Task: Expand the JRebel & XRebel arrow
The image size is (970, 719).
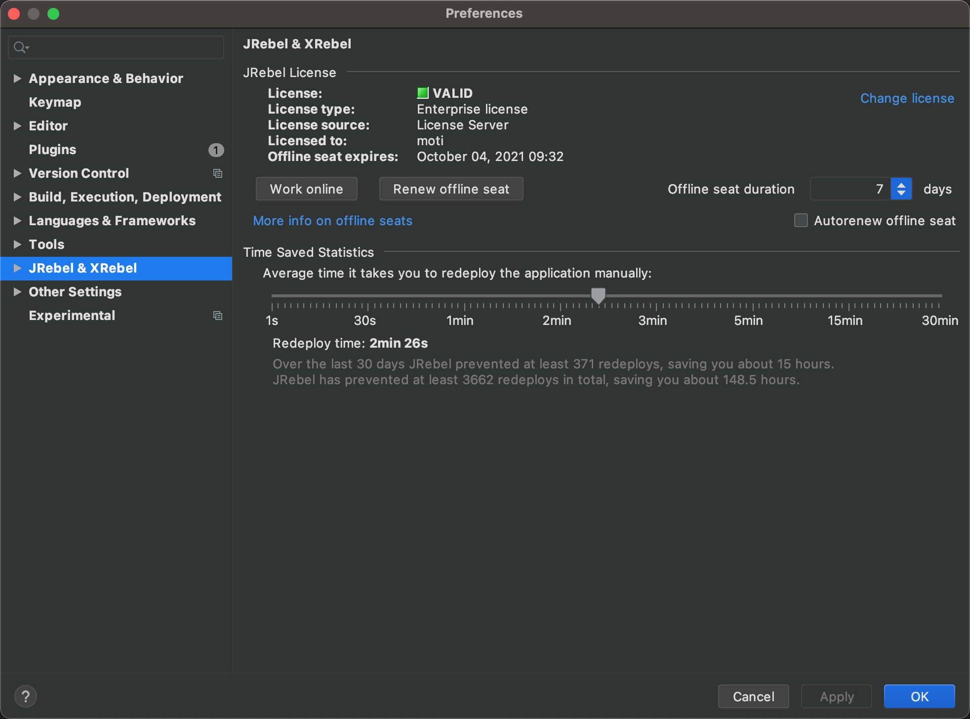Action: 17,268
